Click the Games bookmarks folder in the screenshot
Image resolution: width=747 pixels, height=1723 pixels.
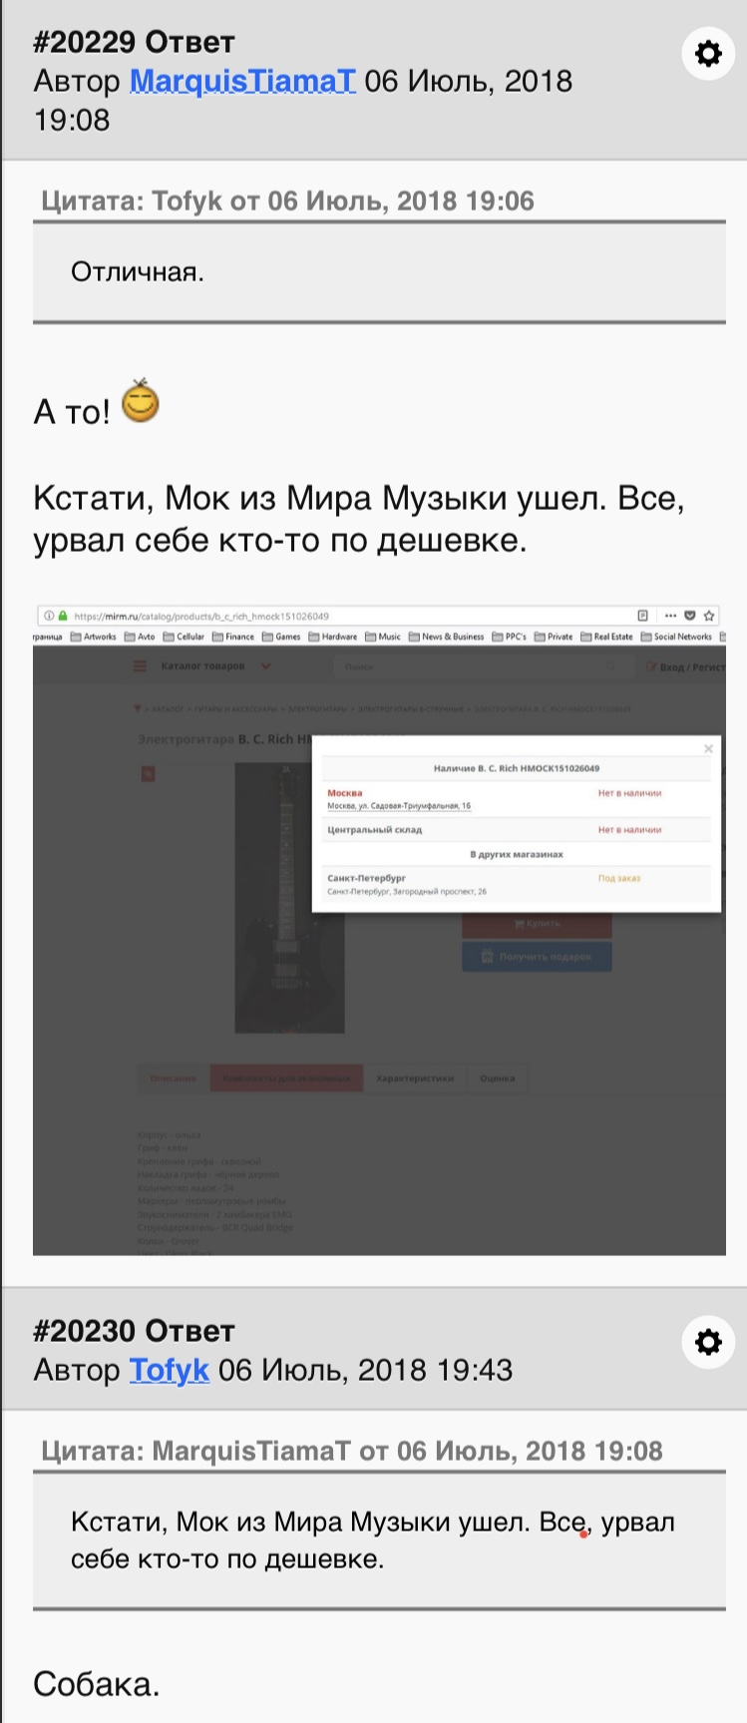point(281,637)
